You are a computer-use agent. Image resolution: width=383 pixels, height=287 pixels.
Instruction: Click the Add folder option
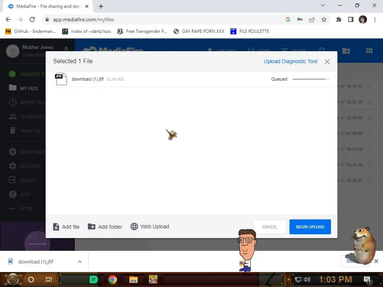[105, 227]
